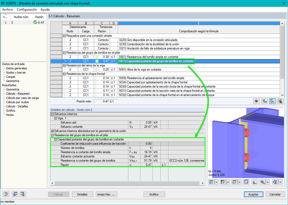Select 'Notas' in navigator

click(x=10, y=115)
